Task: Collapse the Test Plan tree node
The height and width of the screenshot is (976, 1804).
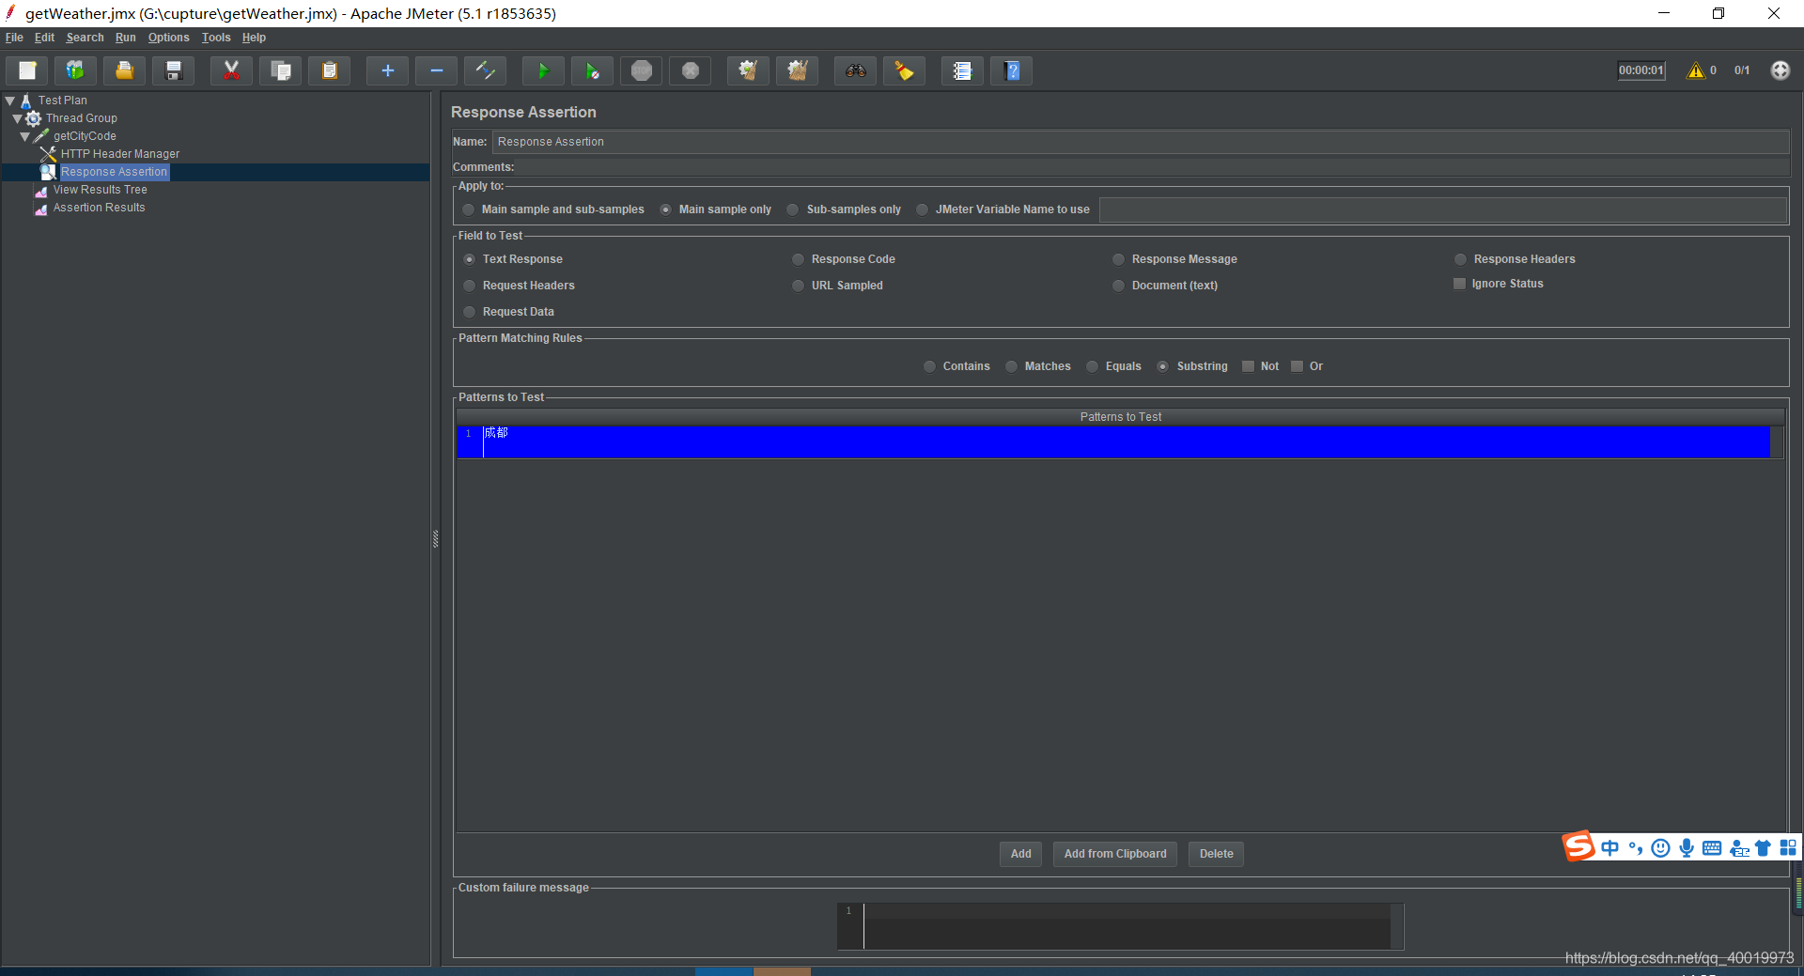Action: coord(10,101)
